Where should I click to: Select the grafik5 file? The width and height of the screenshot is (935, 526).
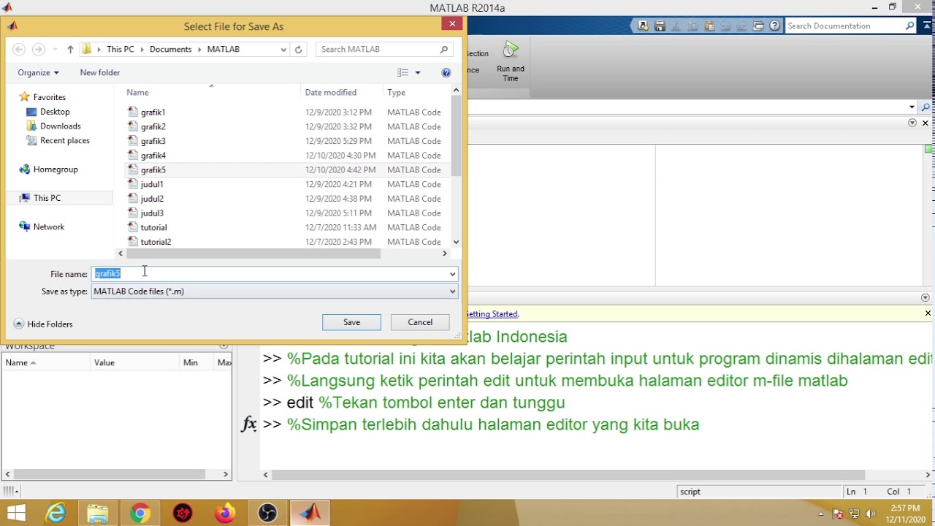click(x=287, y=169)
